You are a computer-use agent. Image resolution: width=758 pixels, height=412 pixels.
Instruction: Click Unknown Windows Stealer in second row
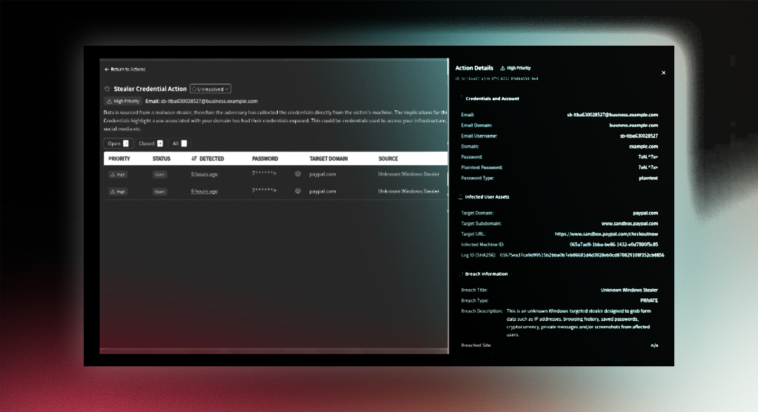pos(408,191)
